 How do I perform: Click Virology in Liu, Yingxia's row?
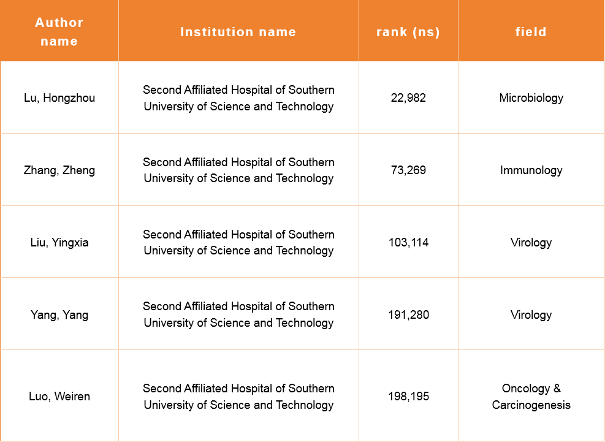coord(531,243)
